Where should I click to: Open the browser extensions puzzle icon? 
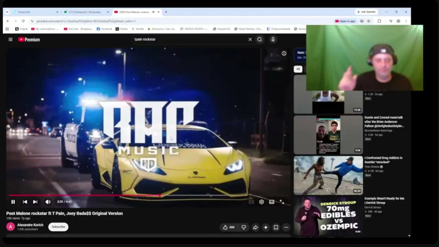(x=379, y=21)
